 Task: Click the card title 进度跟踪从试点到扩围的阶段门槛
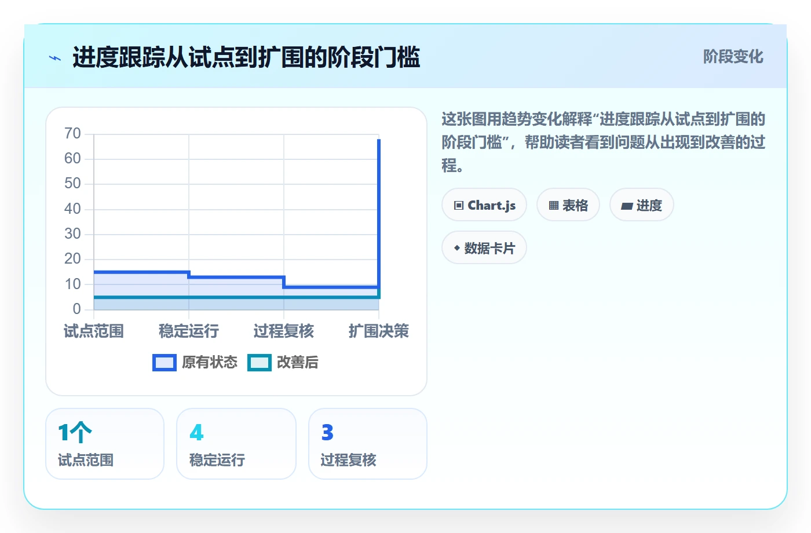tap(246, 57)
